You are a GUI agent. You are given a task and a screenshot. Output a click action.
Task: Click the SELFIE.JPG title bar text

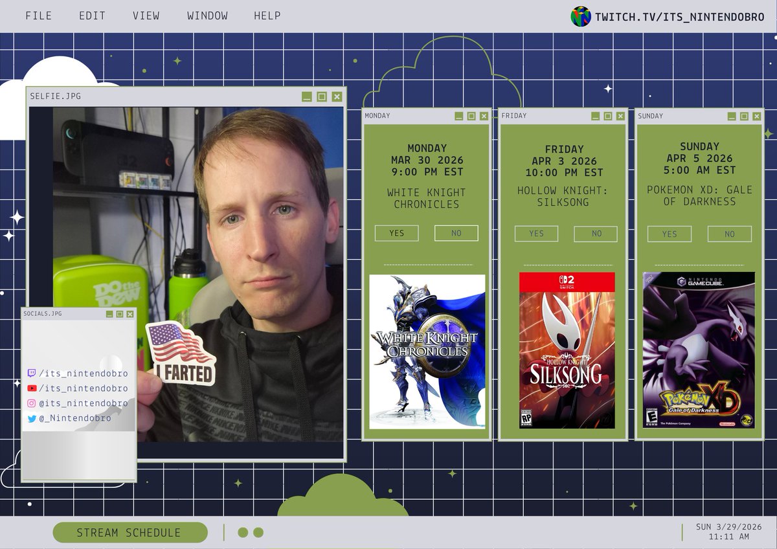point(55,96)
